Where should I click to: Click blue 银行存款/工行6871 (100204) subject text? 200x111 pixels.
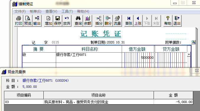pyautogui.click(x=45, y=80)
